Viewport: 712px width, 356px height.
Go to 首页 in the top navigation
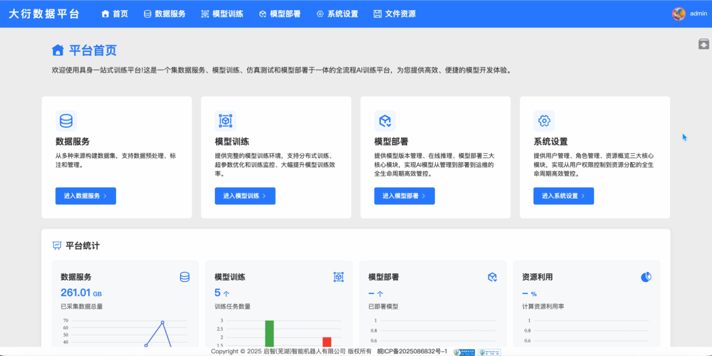[x=114, y=13]
